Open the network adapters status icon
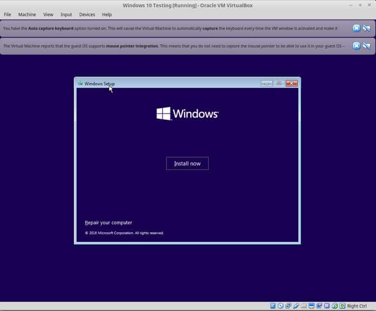 point(288,306)
